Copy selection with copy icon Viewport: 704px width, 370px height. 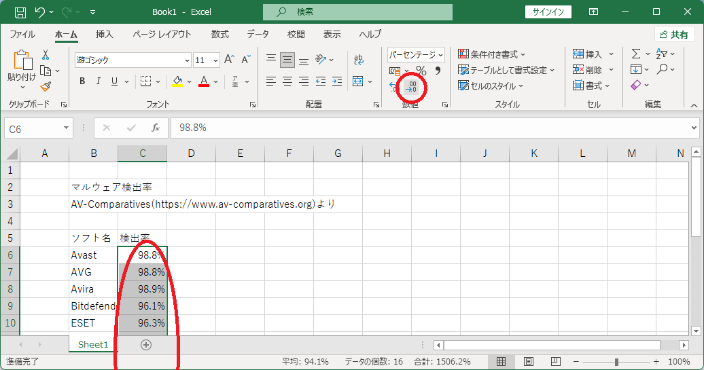tap(46, 71)
